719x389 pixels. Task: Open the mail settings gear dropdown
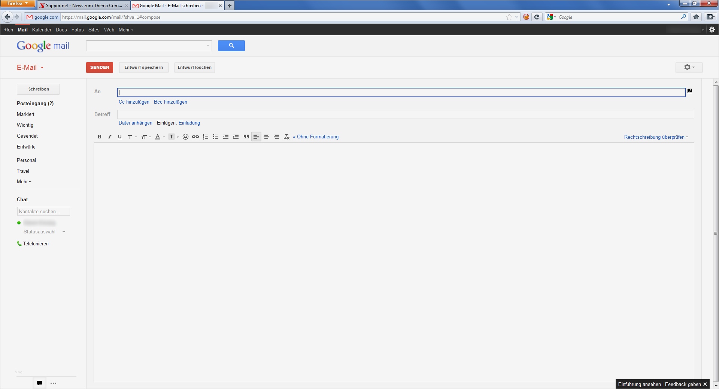tap(689, 67)
